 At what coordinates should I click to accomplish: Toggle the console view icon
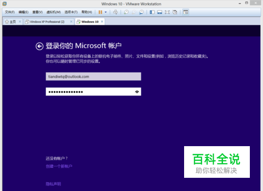coord(186,12)
